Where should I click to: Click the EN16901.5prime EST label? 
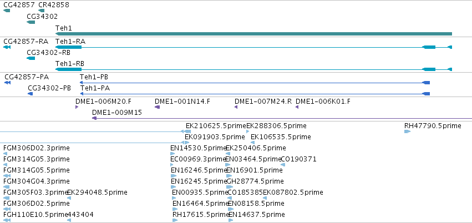pos(255,170)
